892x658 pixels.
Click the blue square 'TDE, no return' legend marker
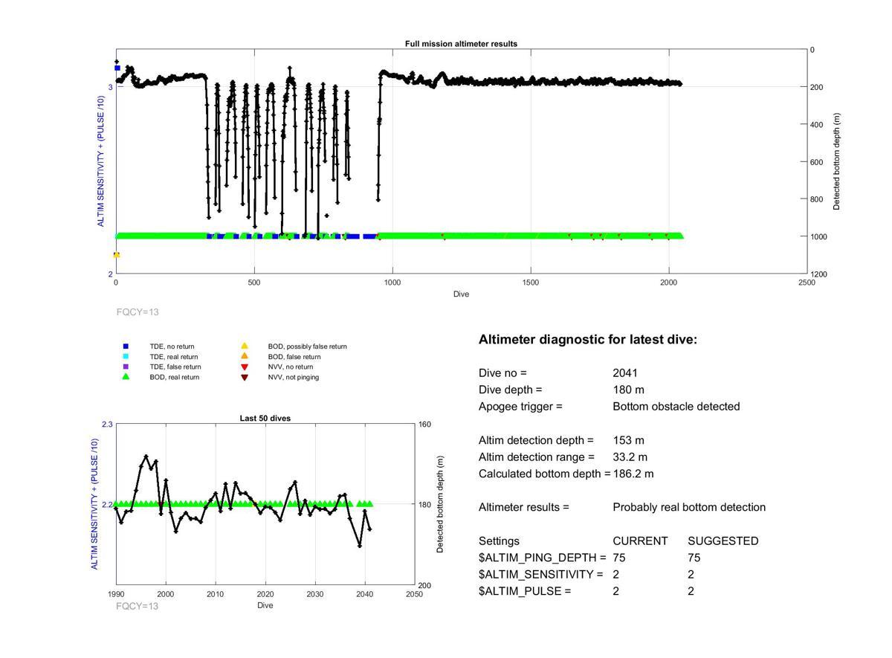(x=126, y=346)
